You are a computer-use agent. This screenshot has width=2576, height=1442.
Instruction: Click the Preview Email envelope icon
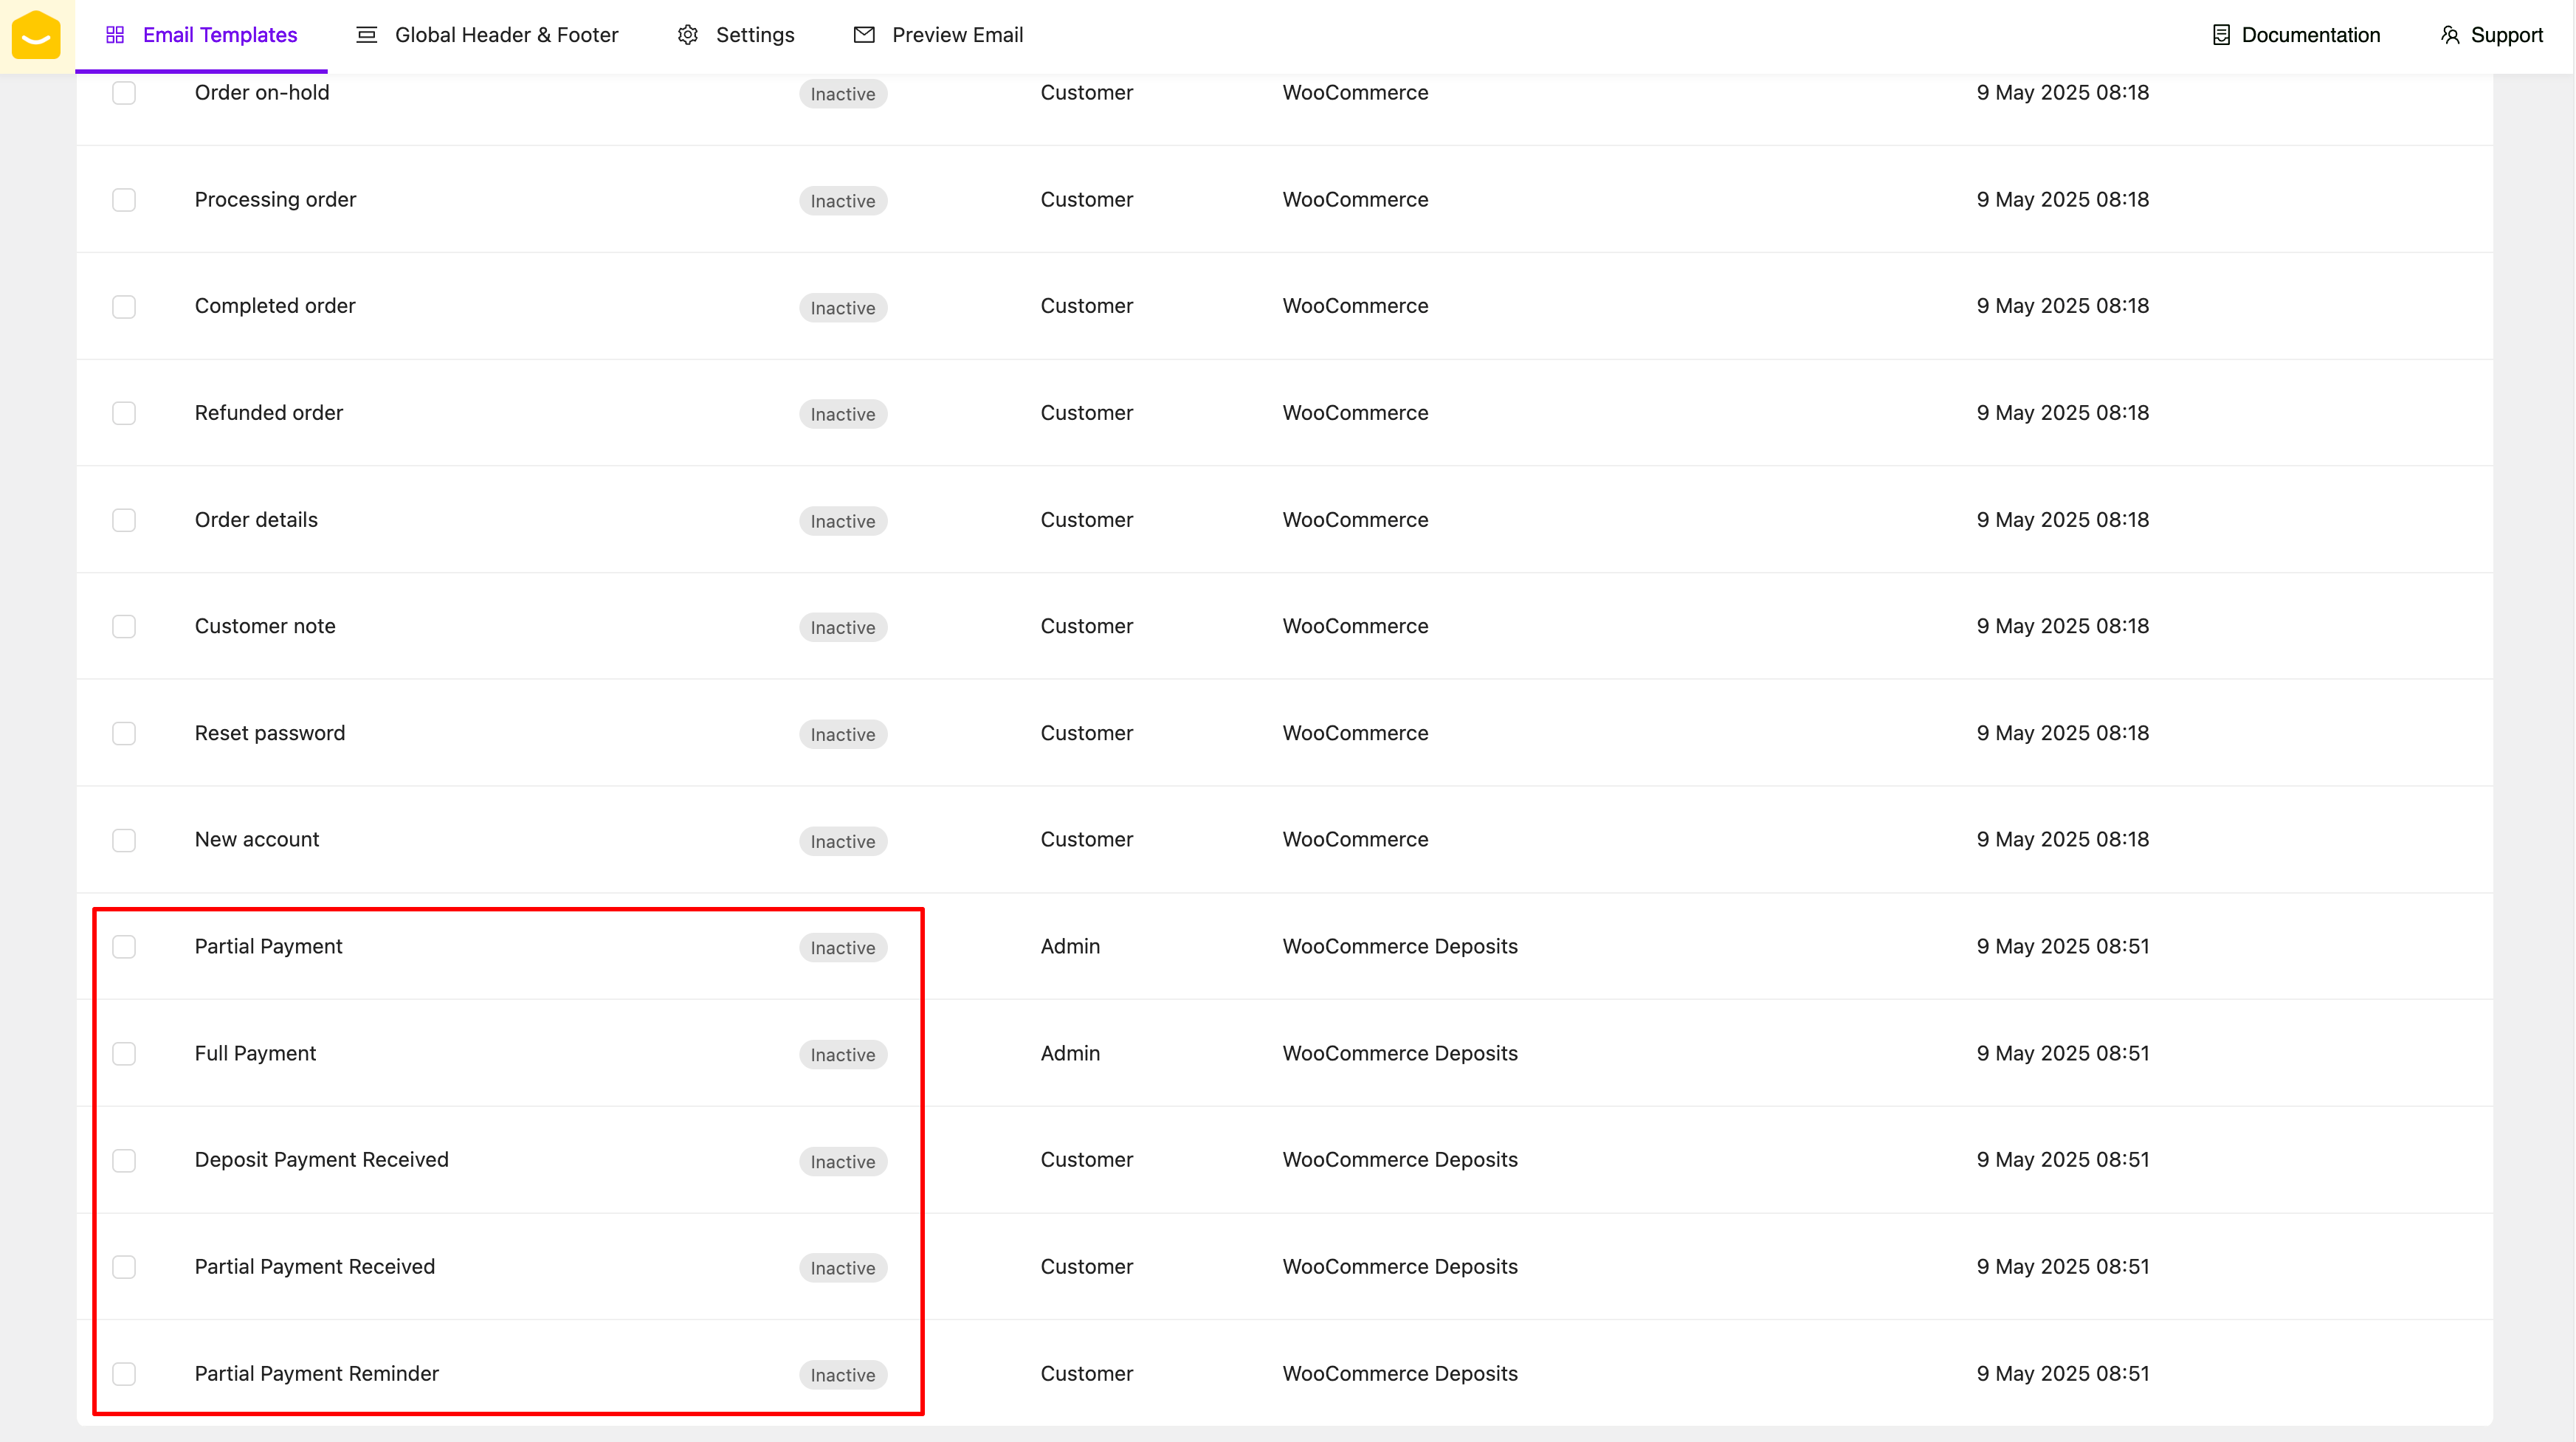click(864, 35)
